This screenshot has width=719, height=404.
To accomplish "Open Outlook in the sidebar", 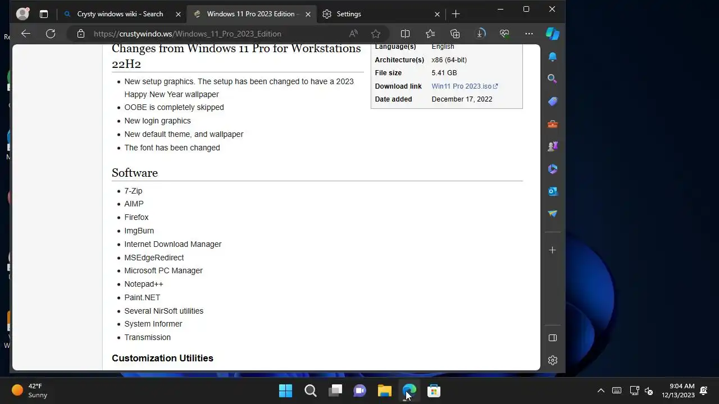I will point(553,191).
